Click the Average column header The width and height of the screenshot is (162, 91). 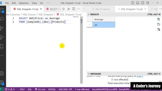104,19
